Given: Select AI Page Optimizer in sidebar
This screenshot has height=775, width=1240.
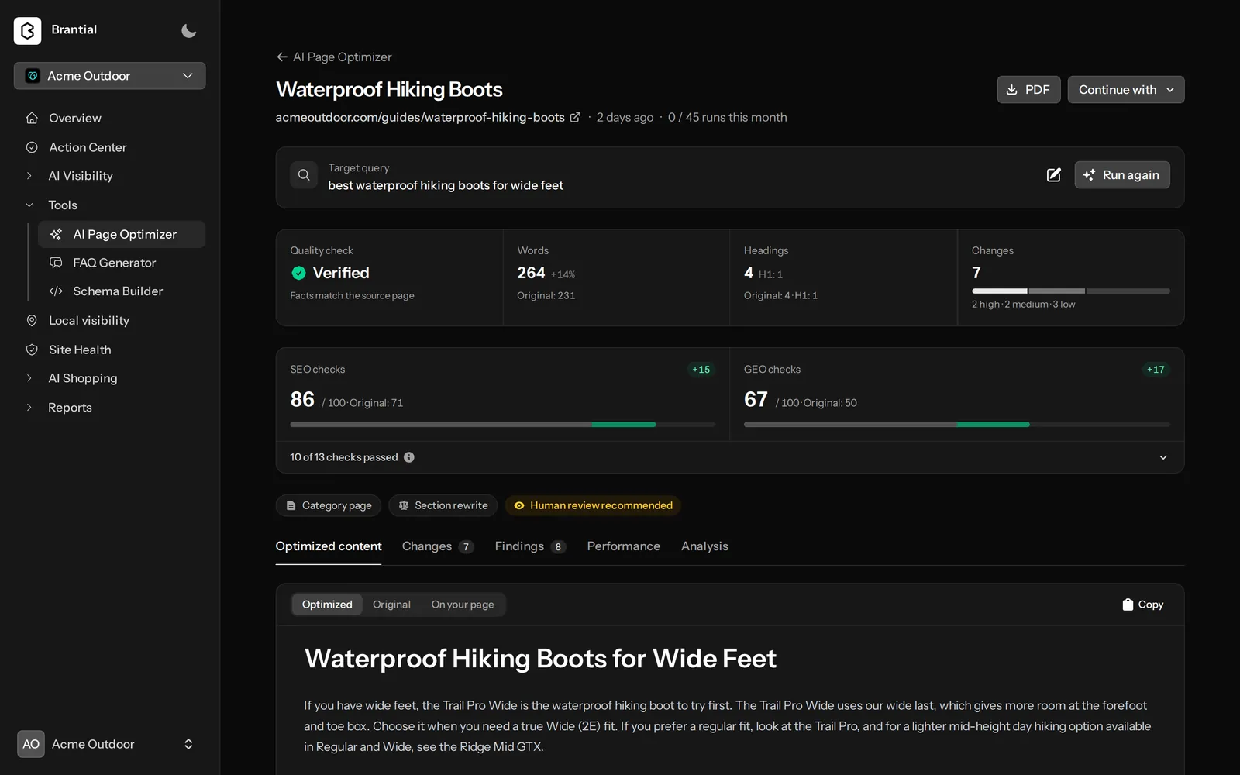Looking at the screenshot, I should 122,234.
